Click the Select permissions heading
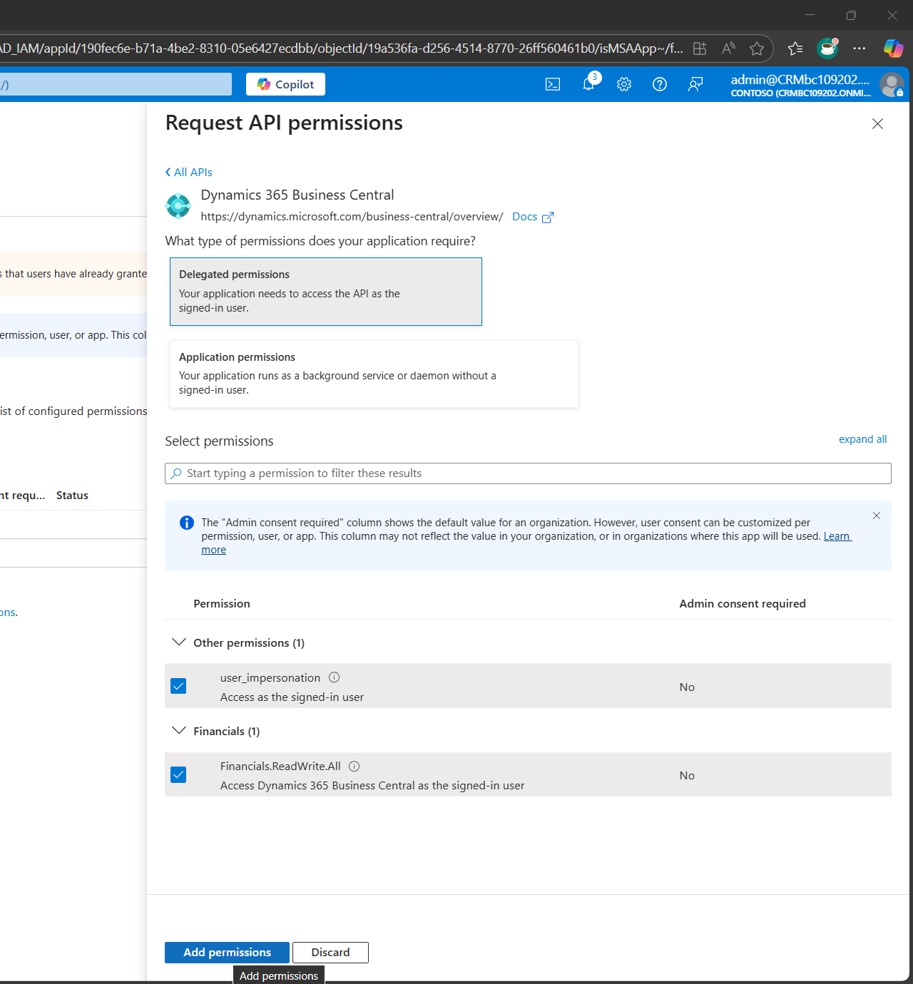Screen dimensions: 913x984 219,441
